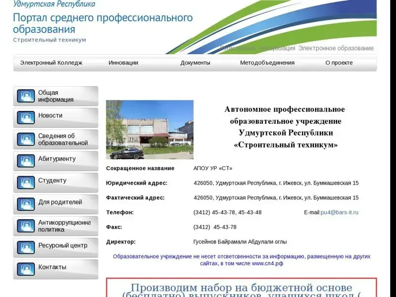Click the icon next to Для родителей
The width and height of the screenshot is (396, 297).
click(x=26, y=204)
